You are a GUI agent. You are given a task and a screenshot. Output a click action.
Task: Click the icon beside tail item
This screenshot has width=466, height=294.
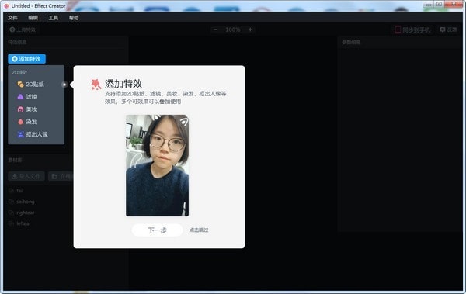point(12,191)
